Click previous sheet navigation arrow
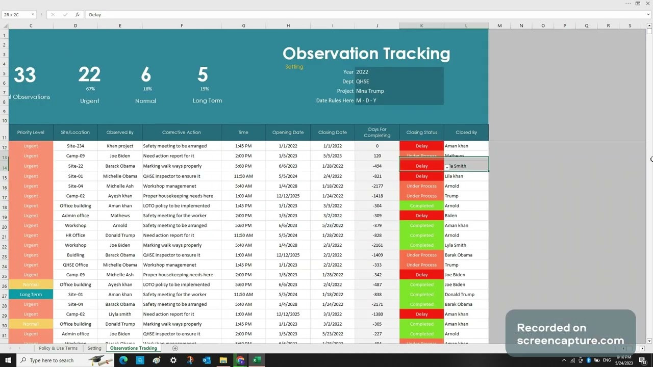 pos(10,348)
